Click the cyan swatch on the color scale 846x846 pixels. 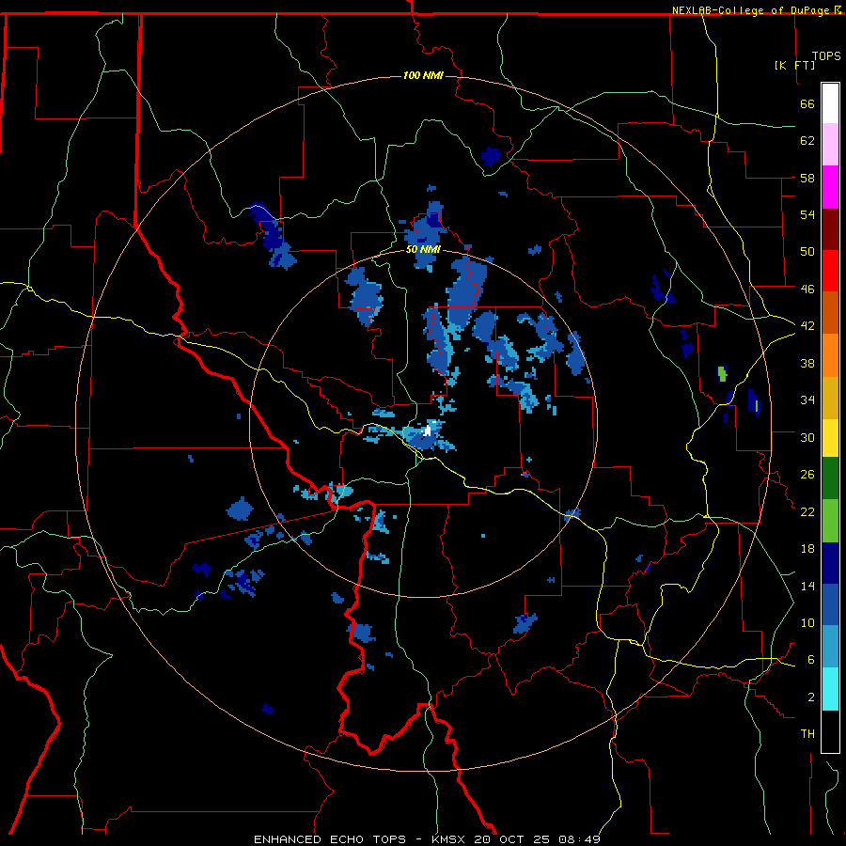(x=830, y=689)
